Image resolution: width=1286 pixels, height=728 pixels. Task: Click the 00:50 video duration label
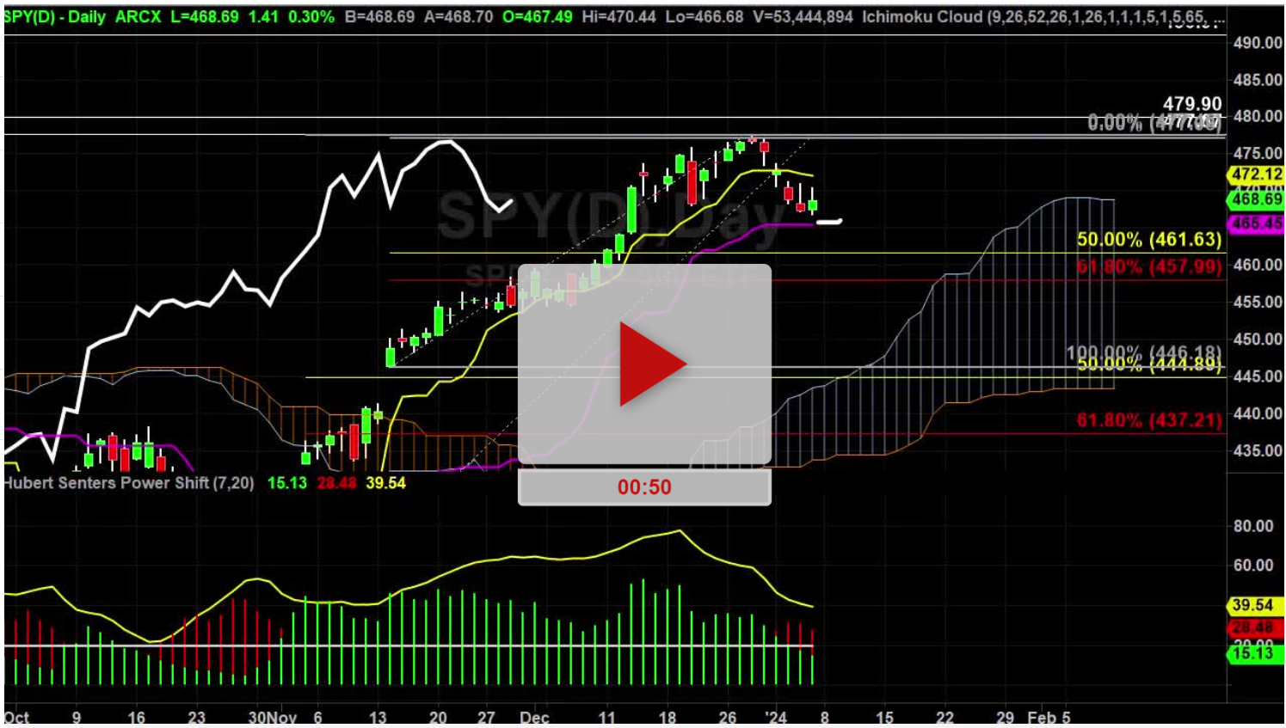644,487
